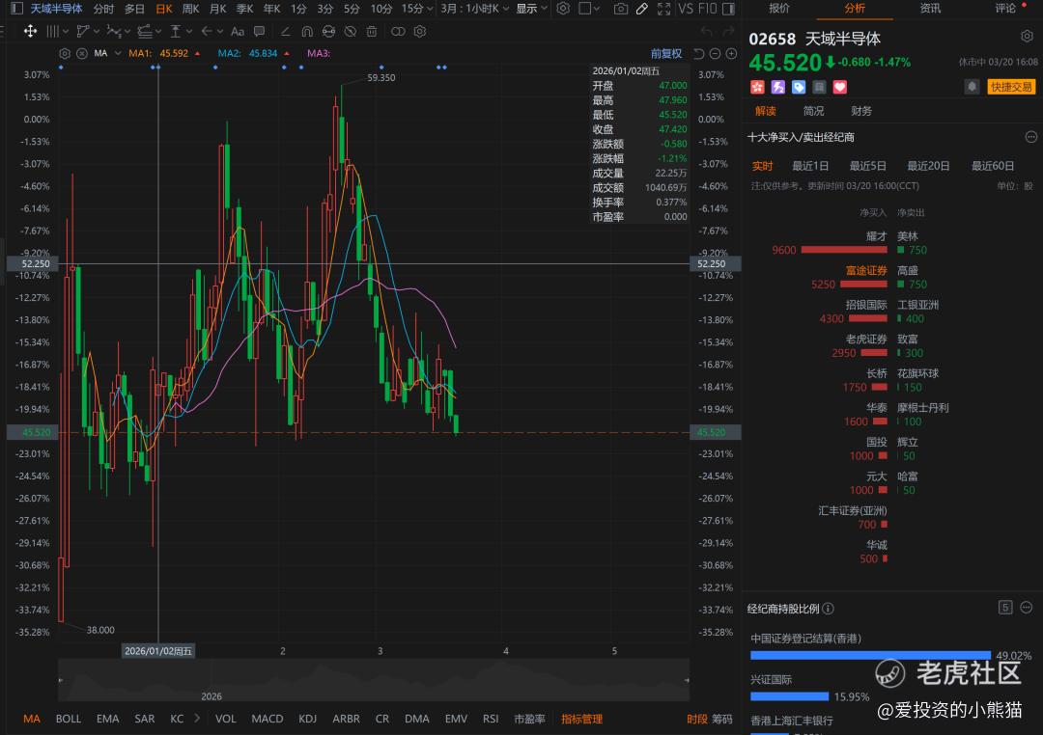Open the 显示 display dropdown
This screenshot has width=1043, height=735.
pos(530,9)
